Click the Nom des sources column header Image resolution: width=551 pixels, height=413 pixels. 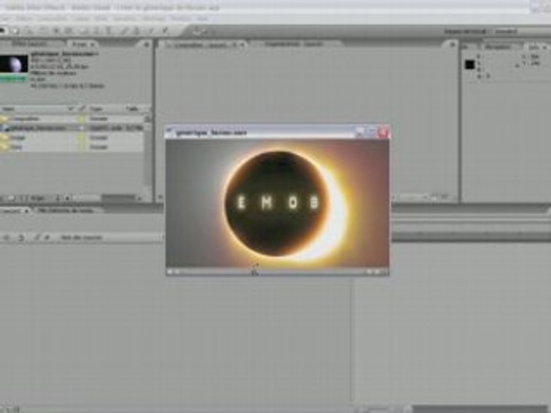pos(82,237)
